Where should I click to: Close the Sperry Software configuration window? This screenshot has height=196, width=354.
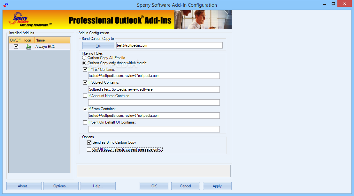345,4
